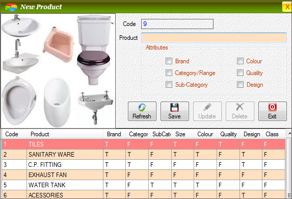Click the sanitary ware product image
Screen dimensions: 292x199
pos(58,71)
